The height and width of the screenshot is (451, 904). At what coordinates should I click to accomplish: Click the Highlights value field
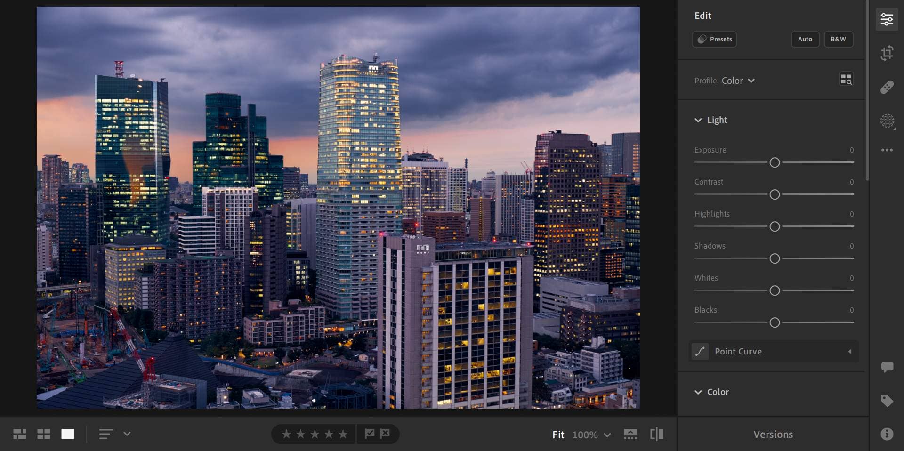click(851, 214)
